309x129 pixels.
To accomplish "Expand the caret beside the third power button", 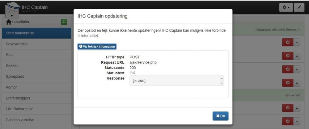I will click(297, 69).
